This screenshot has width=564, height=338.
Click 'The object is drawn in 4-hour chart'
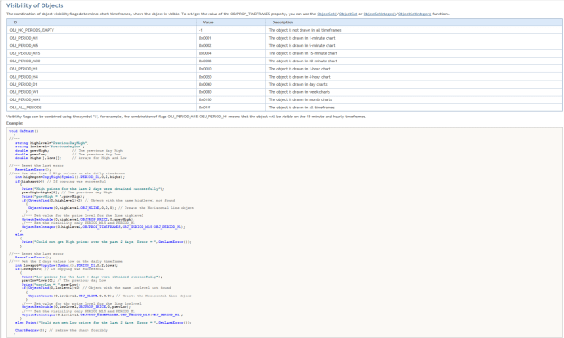tap(300, 77)
